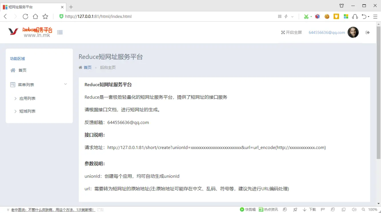Toggle browser sound icon in status bar
This screenshot has height=213, width=381.
tap(354, 209)
